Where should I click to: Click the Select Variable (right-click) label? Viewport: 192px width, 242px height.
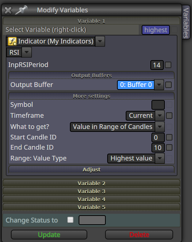click(46, 30)
